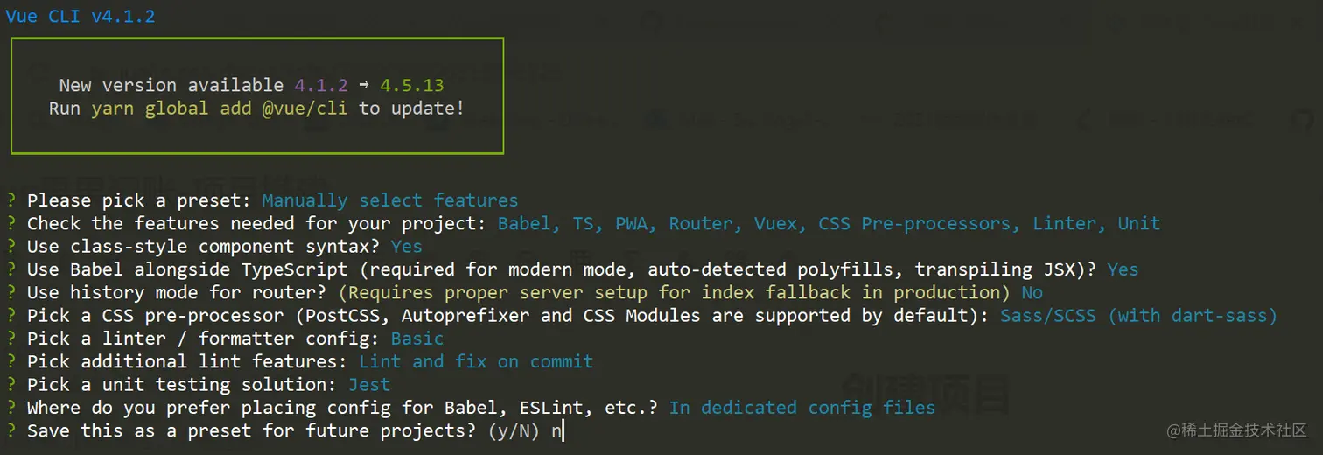Click the Yes answer for class-style syntax

(x=406, y=247)
